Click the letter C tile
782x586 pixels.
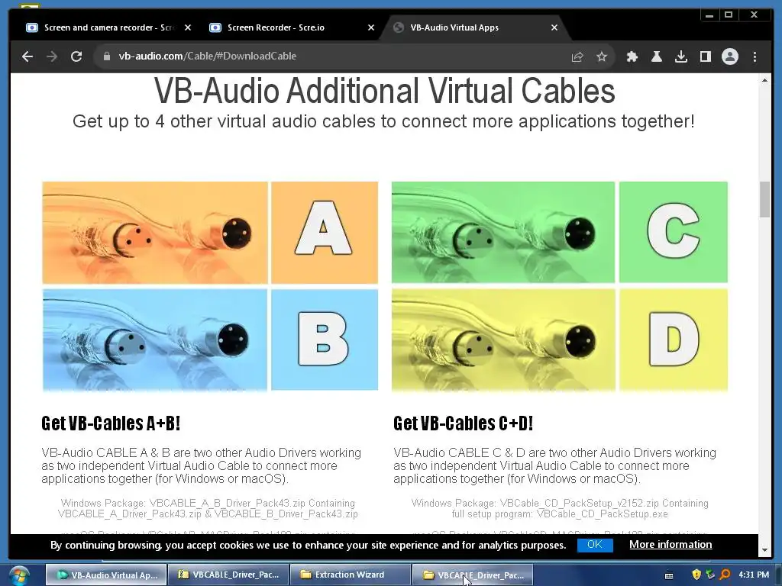point(674,232)
